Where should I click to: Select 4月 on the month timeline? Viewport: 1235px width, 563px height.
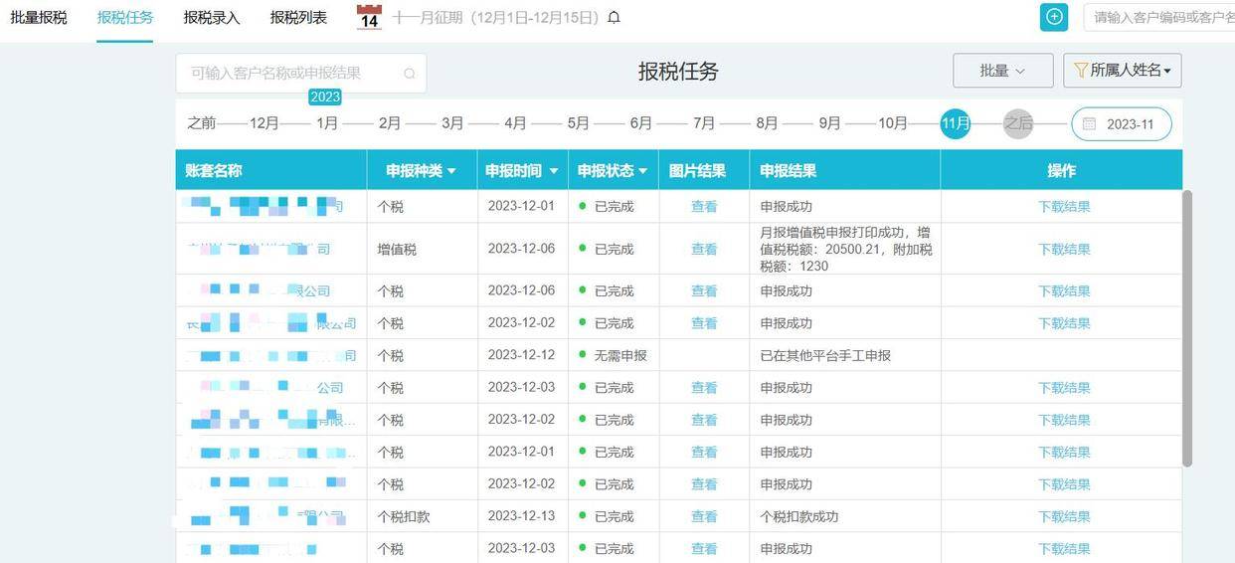pos(515,123)
